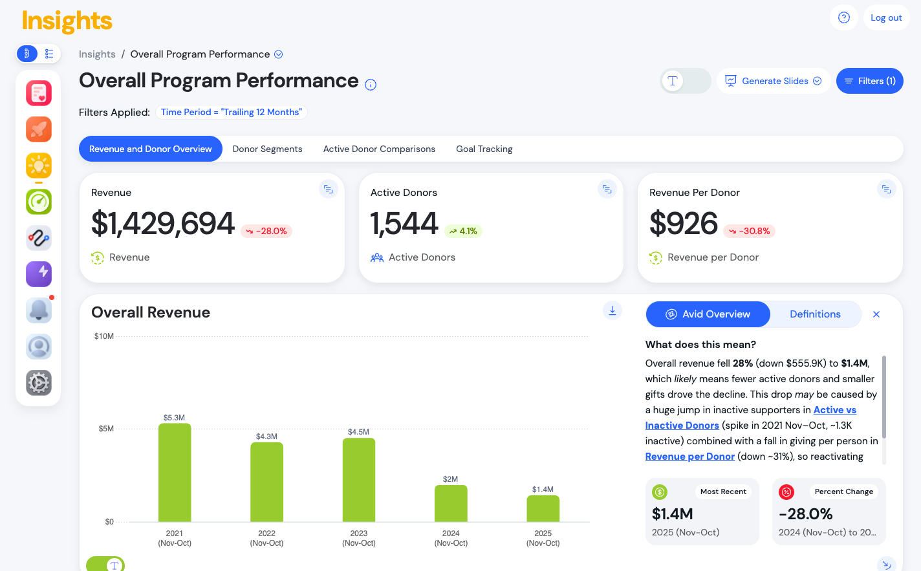Toggle the text switch near Generate Slides
This screenshot has height=571, width=921.
[685, 81]
